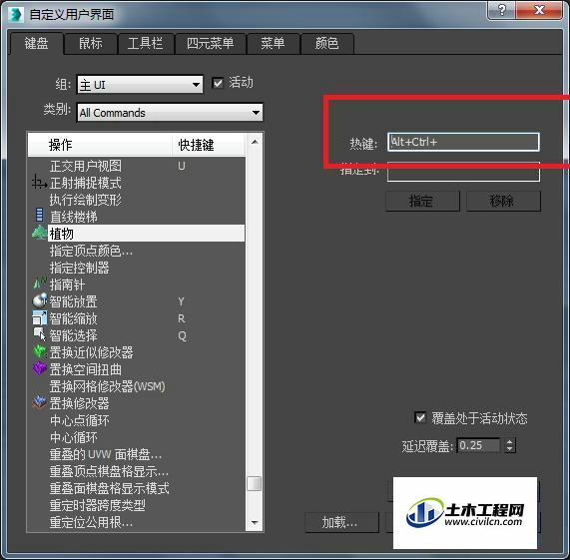Viewport: 570px width, 560px height.
Task: Switch to the 键盘 tab
Action: click(36, 44)
